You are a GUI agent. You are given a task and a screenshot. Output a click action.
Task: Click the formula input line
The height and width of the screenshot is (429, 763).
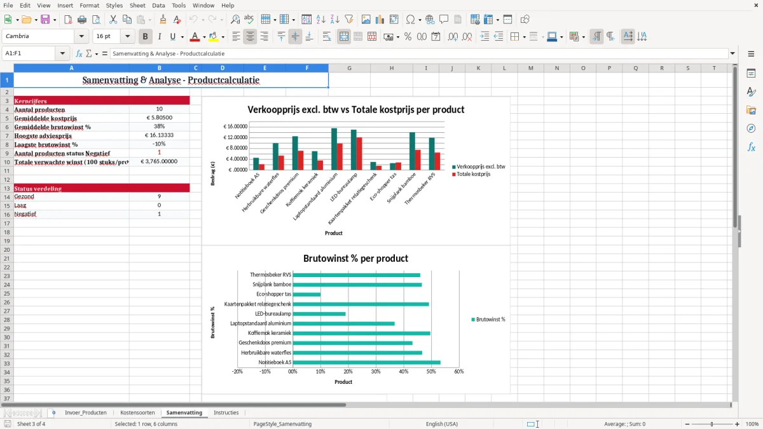tap(418, 54)
